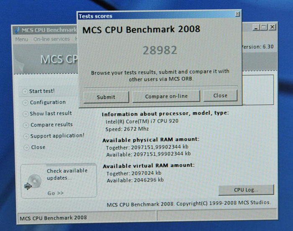The image size is (293, 231).
Task: Click the Submit button in Tests scores
Action: [106, 97]
